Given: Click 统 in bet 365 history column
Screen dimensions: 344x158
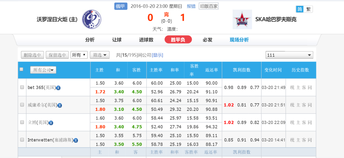Looking at the screenshot, I should (292, 87).
